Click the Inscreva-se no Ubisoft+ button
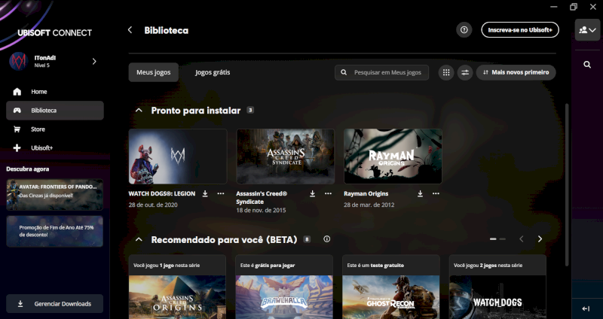This screenshot has height=319, width=603. pos(520,30)
